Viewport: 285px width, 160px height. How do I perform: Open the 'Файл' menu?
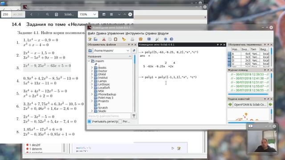(91, 33)
